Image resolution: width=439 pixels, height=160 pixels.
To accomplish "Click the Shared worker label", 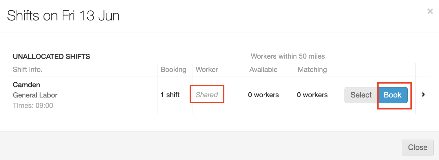I will tap(207, 95).
